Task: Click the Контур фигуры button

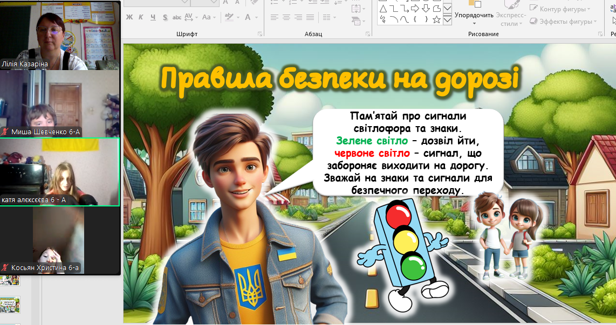Action: tap(562, 9)
